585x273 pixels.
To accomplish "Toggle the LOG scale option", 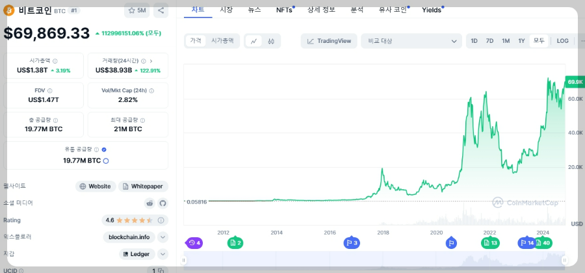I will pos(563,41).
